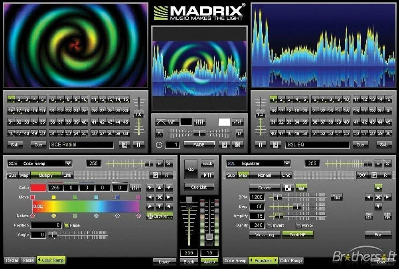This screenshot has width=399, height=269.
Task: Toggle the Fade checkbox
Action: coord(66,225)
